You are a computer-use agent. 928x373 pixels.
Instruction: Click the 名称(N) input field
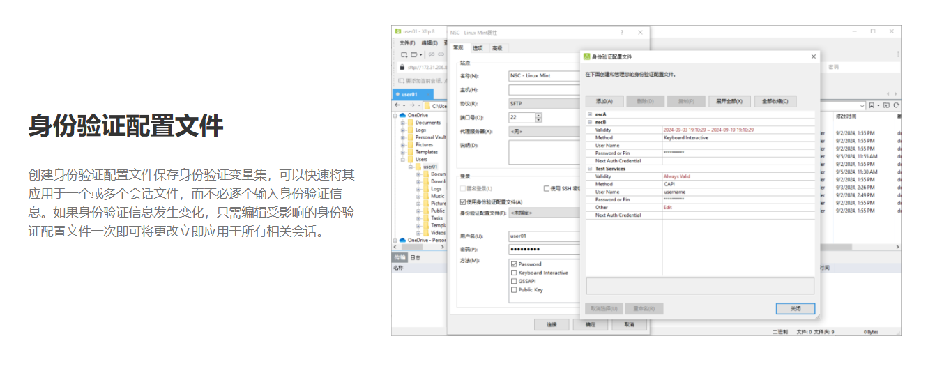click(x=544, y=75)
